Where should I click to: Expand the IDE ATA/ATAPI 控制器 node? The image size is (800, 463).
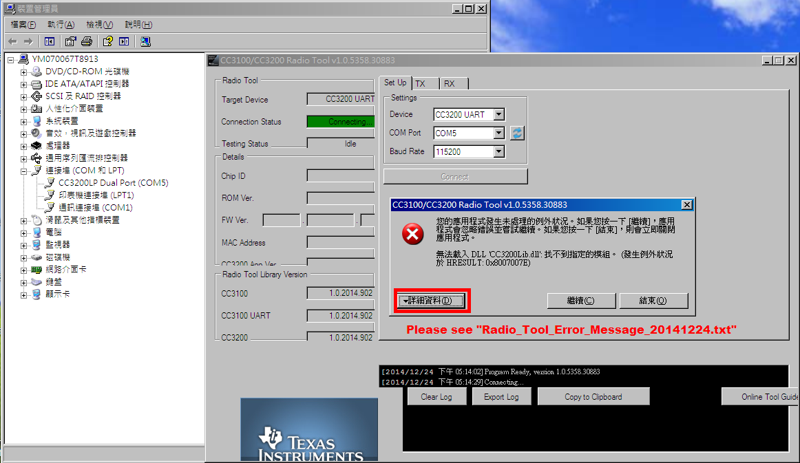point(23,84)
